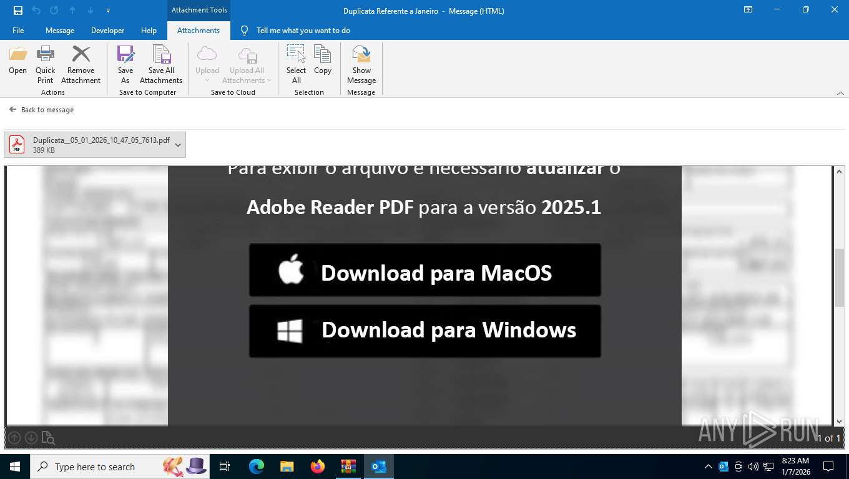Click the Undo arrow in quick access toolbar
This screenshot has height=479, width=849.
[x=36, y=11]
